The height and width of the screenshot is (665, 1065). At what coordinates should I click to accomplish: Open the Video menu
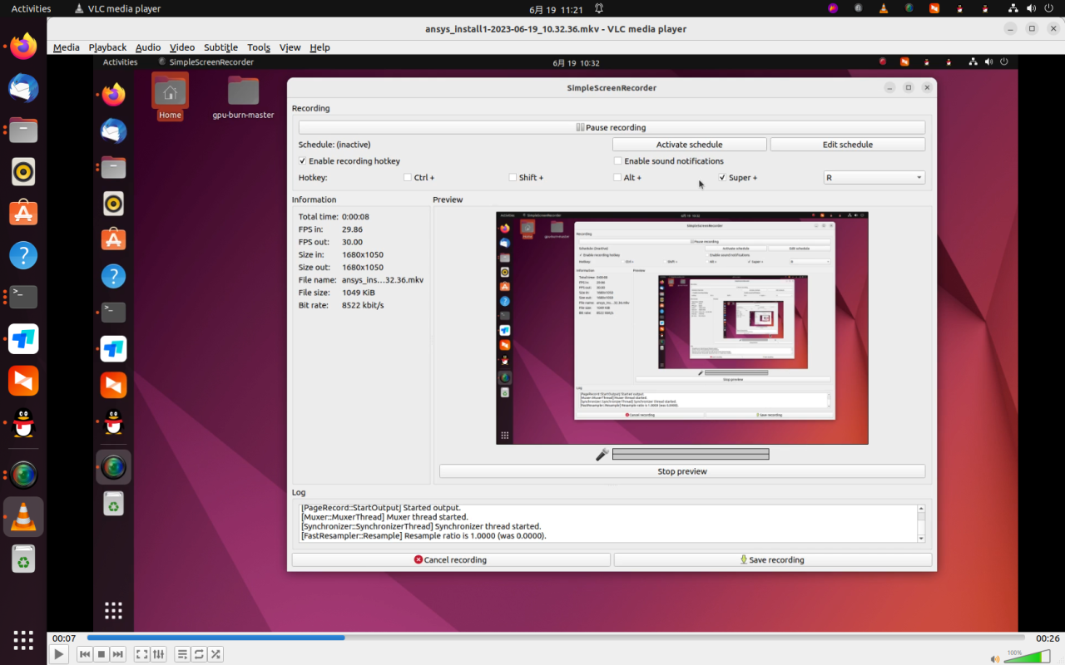click(x=182, y=47)
